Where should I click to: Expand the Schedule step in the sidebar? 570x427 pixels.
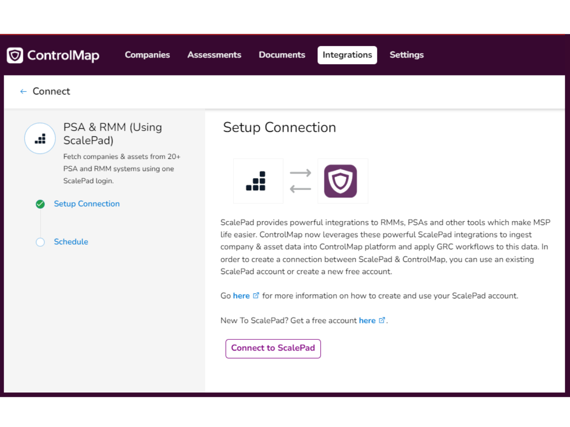(x=71, y=242)
